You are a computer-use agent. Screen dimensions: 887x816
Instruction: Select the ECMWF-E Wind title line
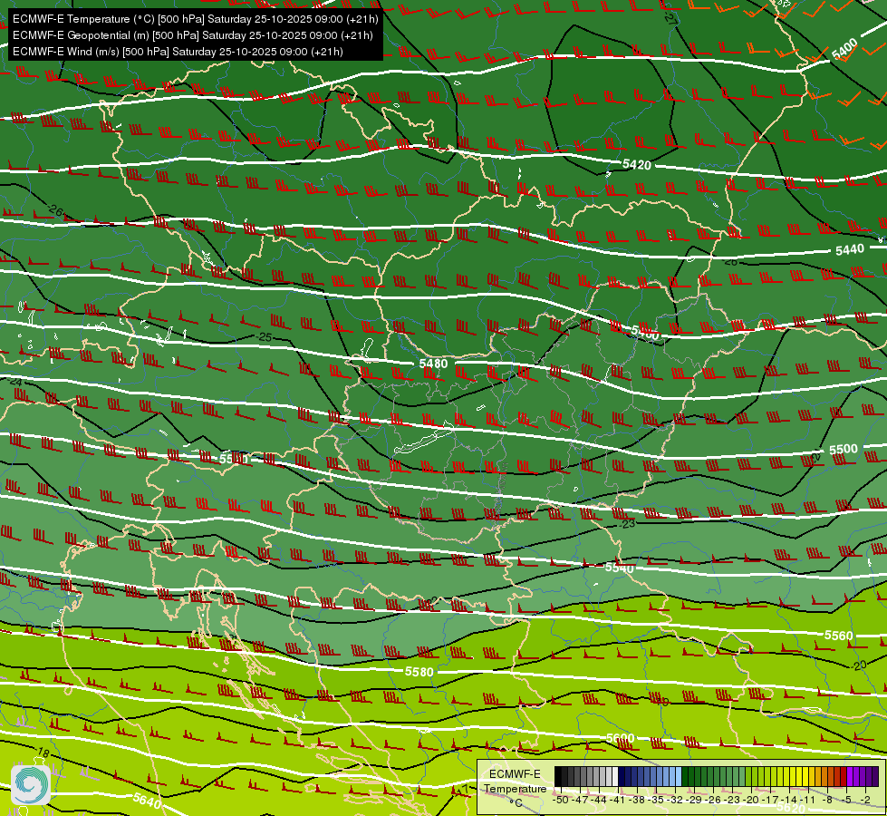click(178, 52)
